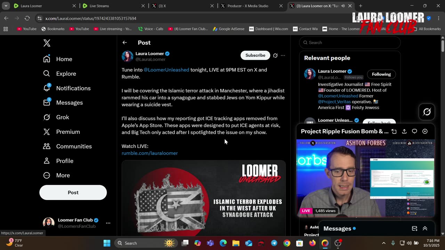The height and width of the screenshot is (250, 445).
Task: Open the Chrome apps grid in bookmarks bar
Action: click(6, 29)
